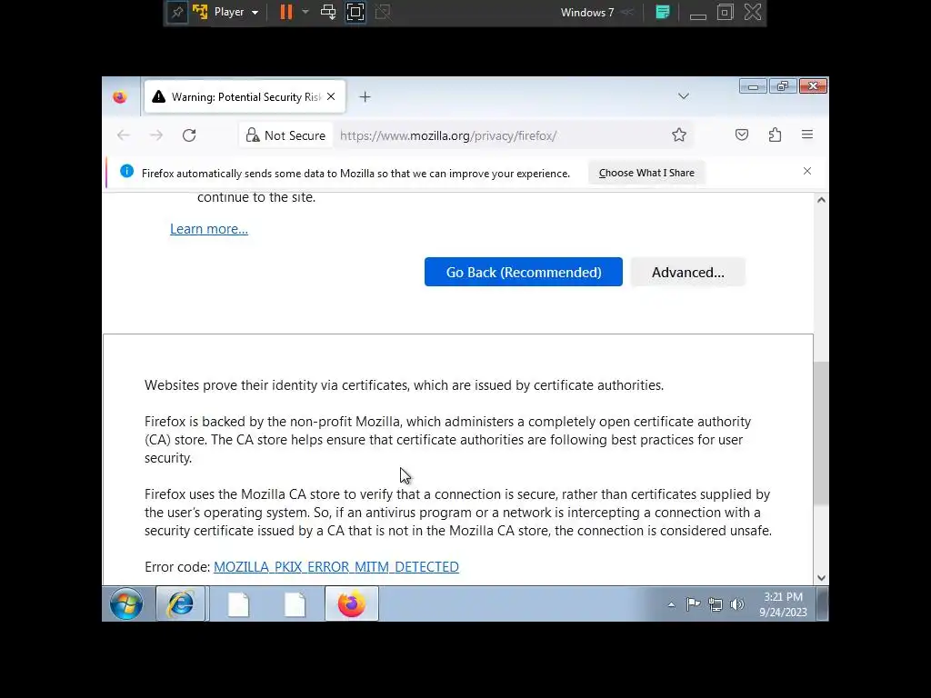Click the VMware pin toolbar icon
Viewport: 931px width, 698px height.
[x=177, y=13]
